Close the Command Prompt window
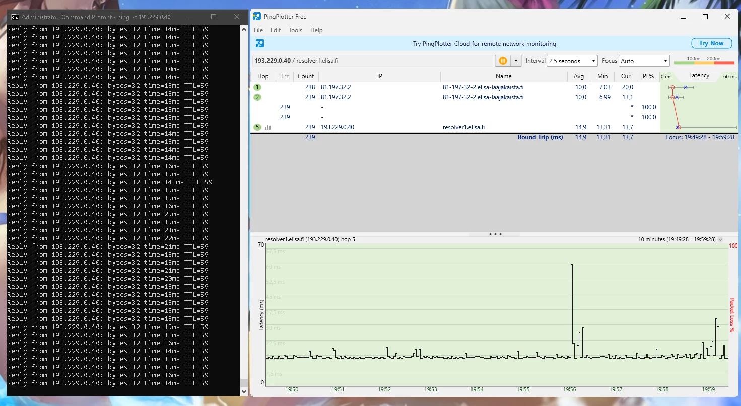Screen dimensions: 741x406 click(x=237, y=17)
